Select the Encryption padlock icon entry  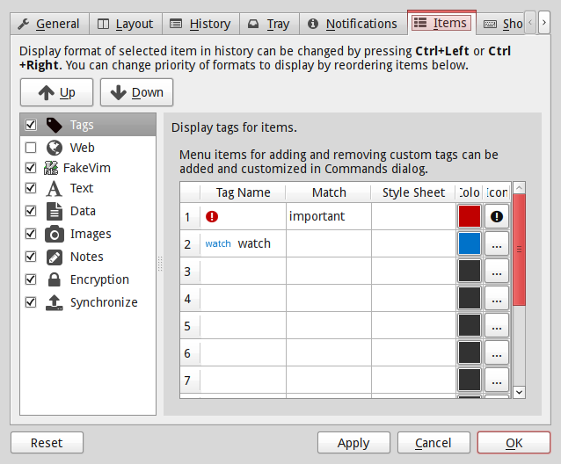coord(55,279)
